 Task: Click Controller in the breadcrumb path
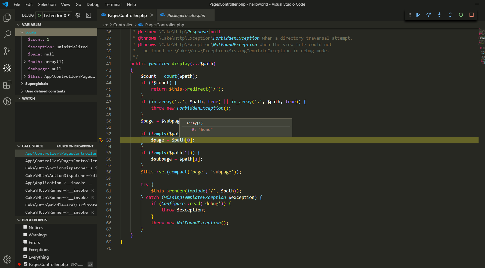pyautogui.click(x=123, y=25)
